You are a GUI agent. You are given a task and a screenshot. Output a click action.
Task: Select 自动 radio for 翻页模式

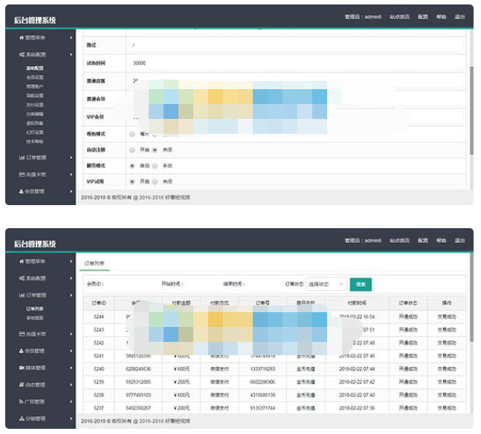[x=132, y=166]
